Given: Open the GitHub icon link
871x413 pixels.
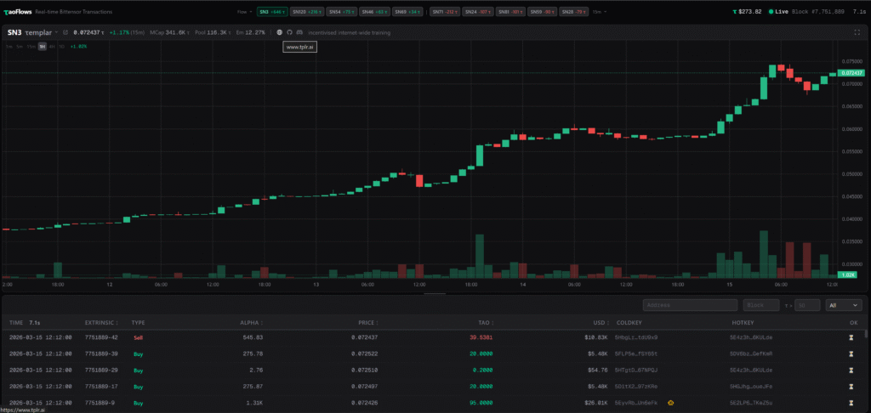Looking at the screenshot, I should click(x=289, y=32).
